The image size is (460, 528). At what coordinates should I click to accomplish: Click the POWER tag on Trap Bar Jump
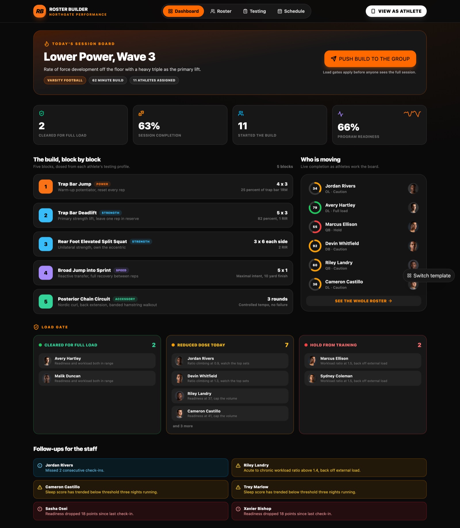pos(102,184)
